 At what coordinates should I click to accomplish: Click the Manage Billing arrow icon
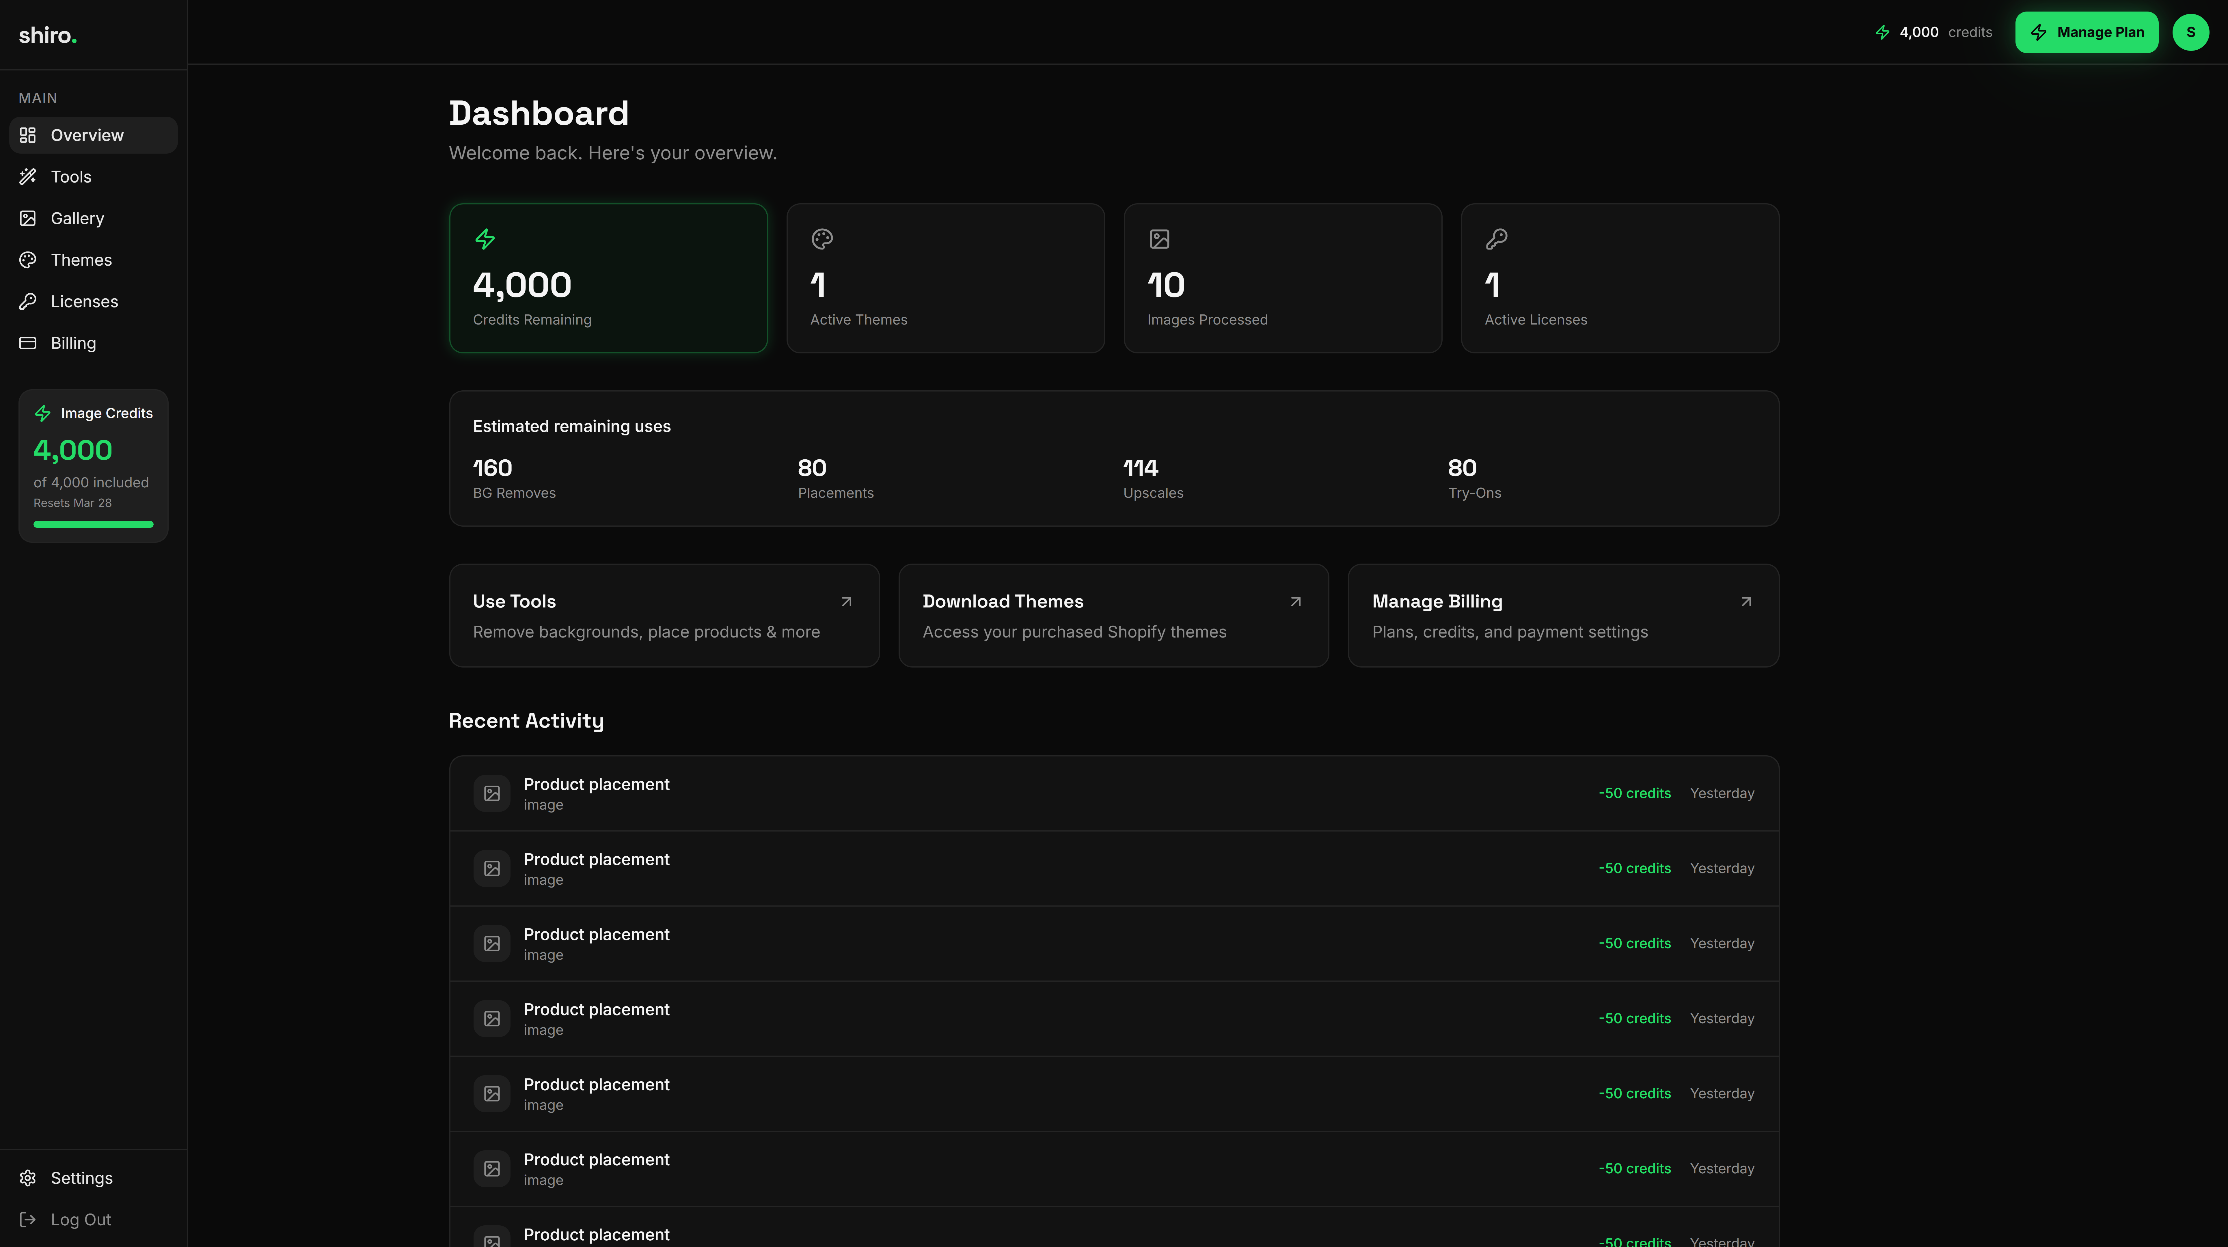pos(1745,601)
